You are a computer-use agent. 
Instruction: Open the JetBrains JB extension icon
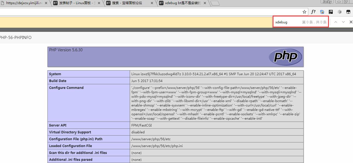(x=331, y=12)
